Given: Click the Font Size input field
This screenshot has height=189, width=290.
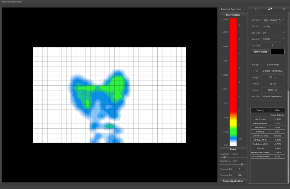Looking at the screenshot, I should (273, 46).
